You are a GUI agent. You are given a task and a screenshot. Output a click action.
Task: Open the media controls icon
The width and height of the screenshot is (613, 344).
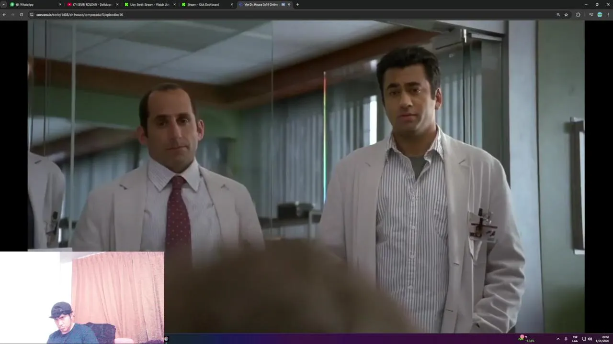pyautogui.click(x=591, y=15)
